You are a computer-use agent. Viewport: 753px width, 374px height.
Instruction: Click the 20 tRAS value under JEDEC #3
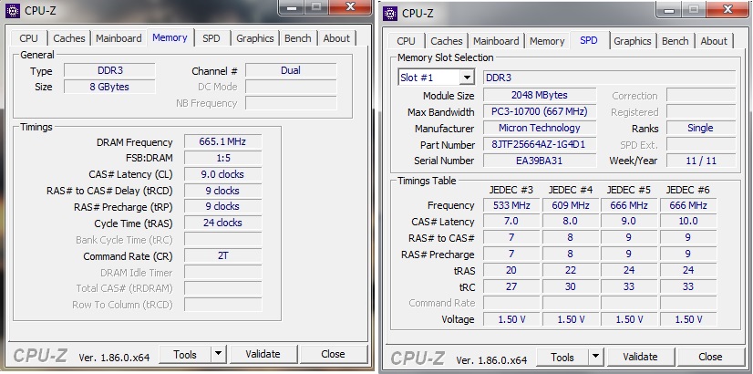coord(511,270)
